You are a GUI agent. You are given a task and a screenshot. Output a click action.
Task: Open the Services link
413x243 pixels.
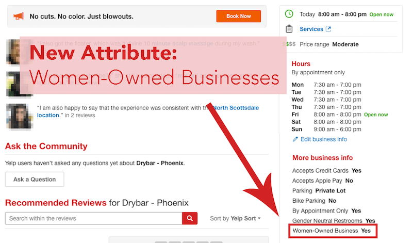point(311,29)
